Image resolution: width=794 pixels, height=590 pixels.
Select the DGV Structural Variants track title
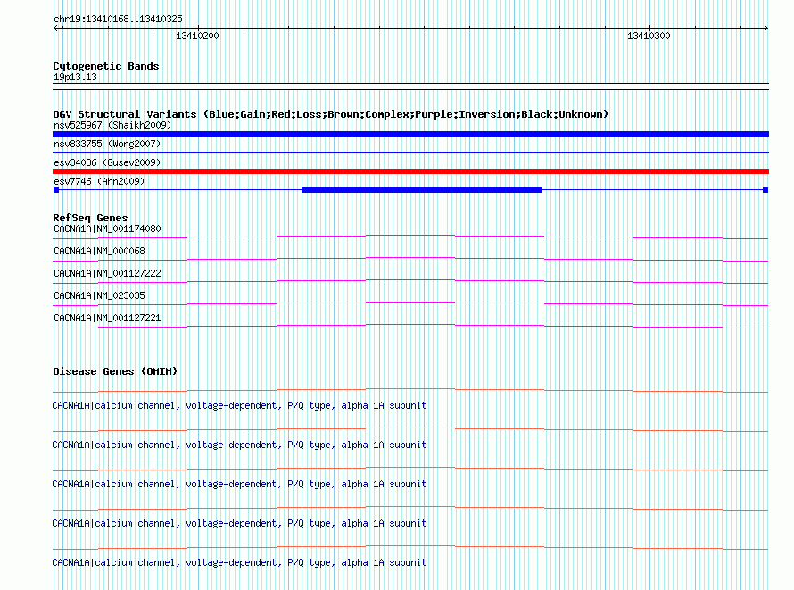coord(330,114)
